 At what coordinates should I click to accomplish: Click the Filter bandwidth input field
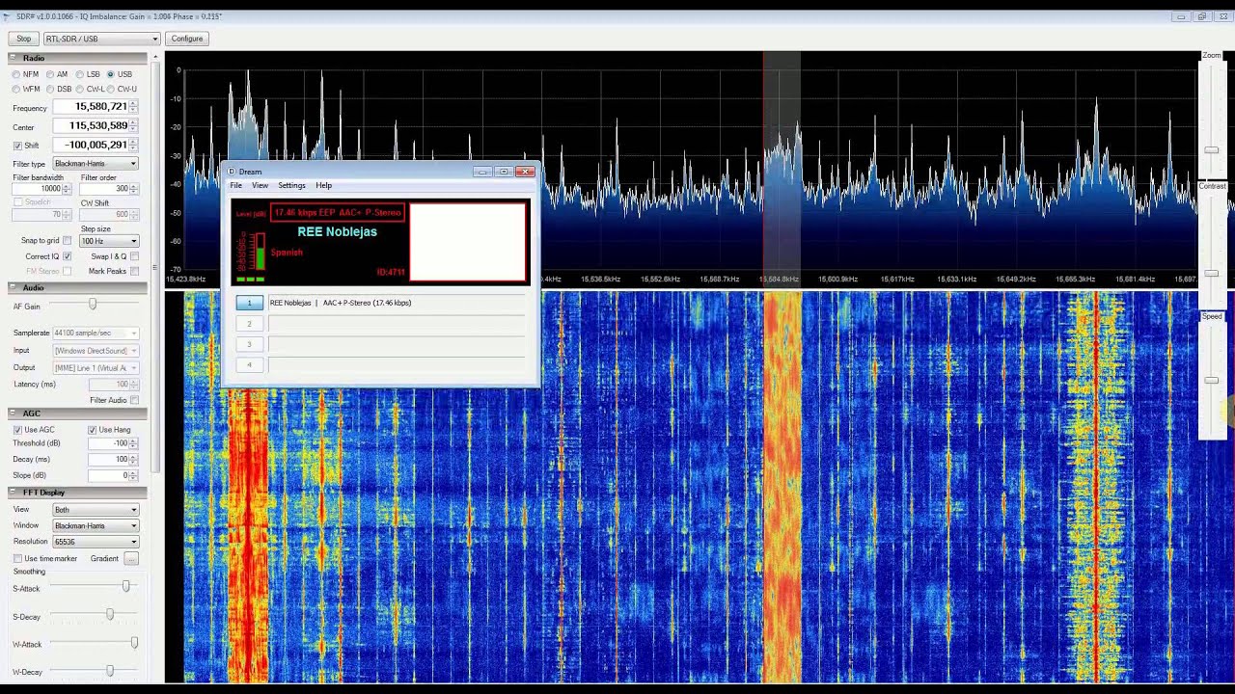point(39,189)
